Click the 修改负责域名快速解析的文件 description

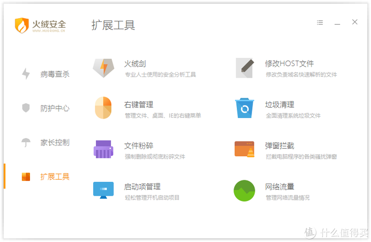(x=301, y=75)
